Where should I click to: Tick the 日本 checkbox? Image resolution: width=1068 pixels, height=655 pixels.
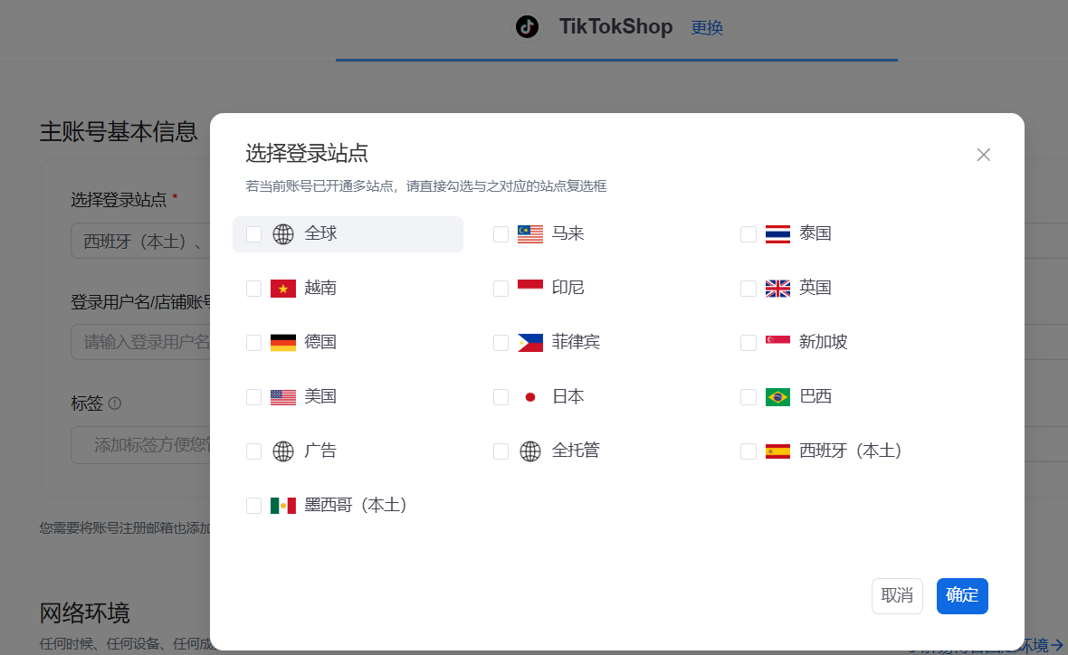501,397
